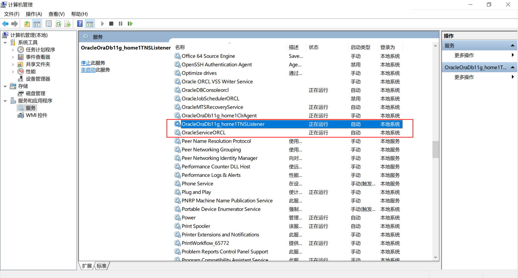This screenshot has width=518, height=278.
Task: Select OracleOraDb11g_home1ClrAgent row
Action: pos(288,116)
